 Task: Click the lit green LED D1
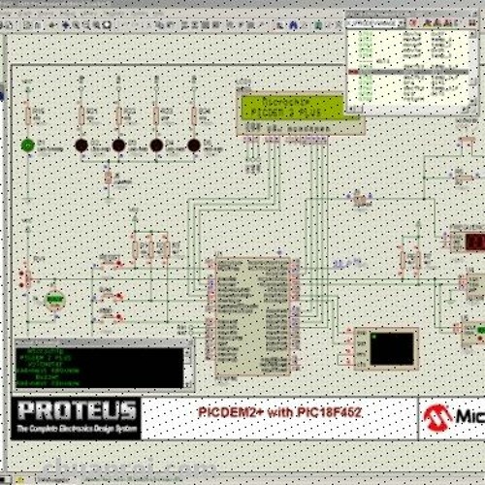(x=28, y=145)
